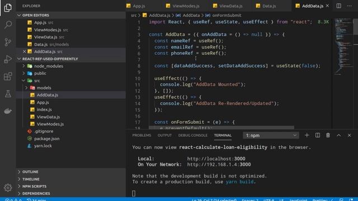Open the Manage settings gear
The height and width of the screenshot is (201, 358).
(x=8, y=188)
